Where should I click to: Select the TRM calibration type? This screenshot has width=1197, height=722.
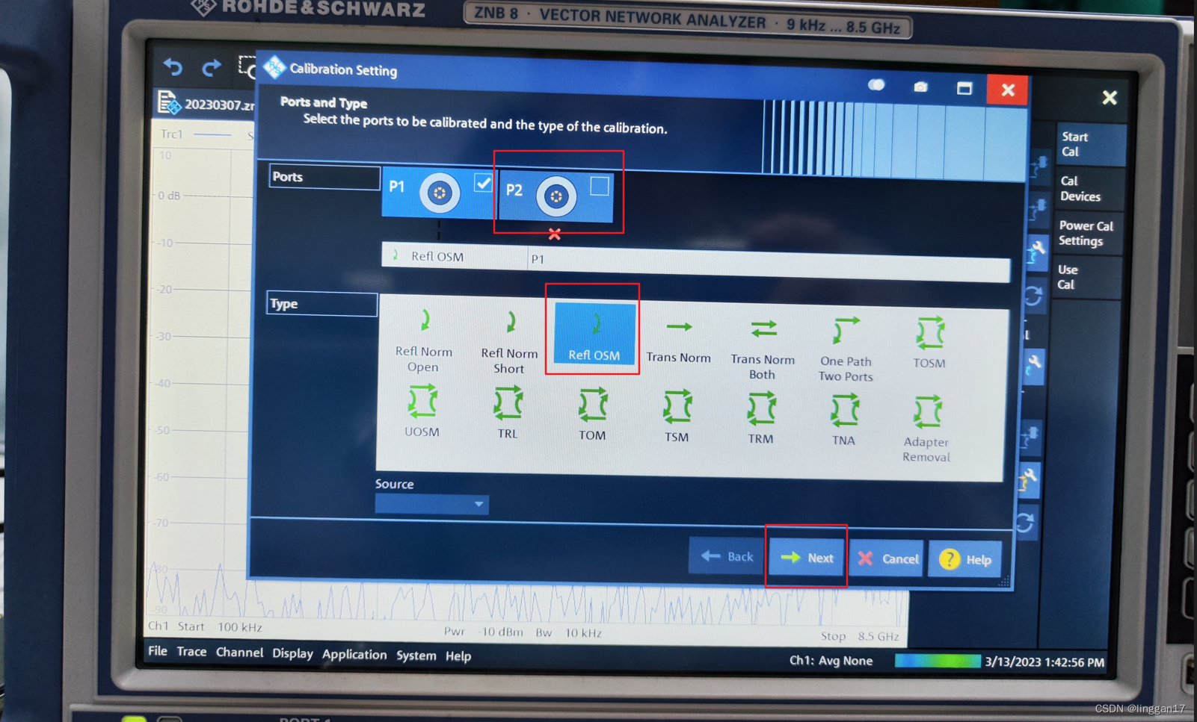[x=761, y=418]
